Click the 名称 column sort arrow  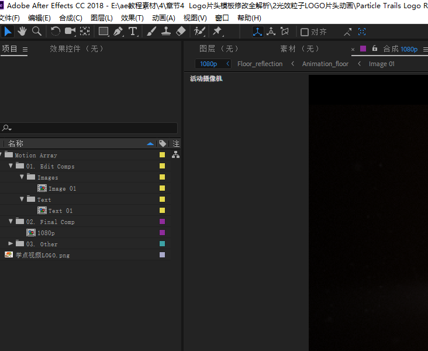click(x=150, y=144)
